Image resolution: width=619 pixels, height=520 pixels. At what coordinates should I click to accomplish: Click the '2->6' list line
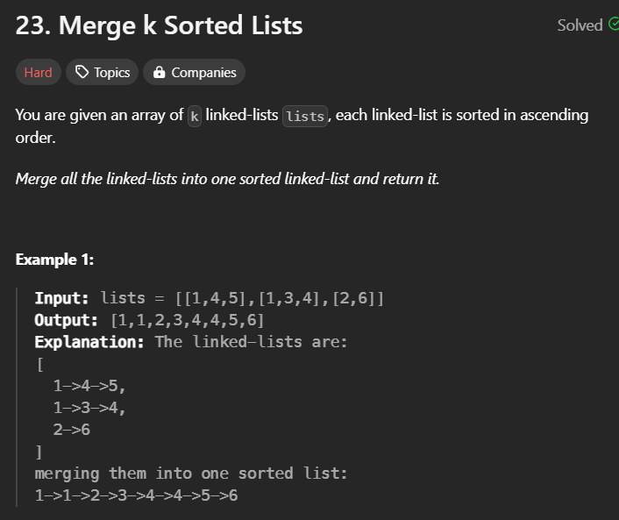72,430
